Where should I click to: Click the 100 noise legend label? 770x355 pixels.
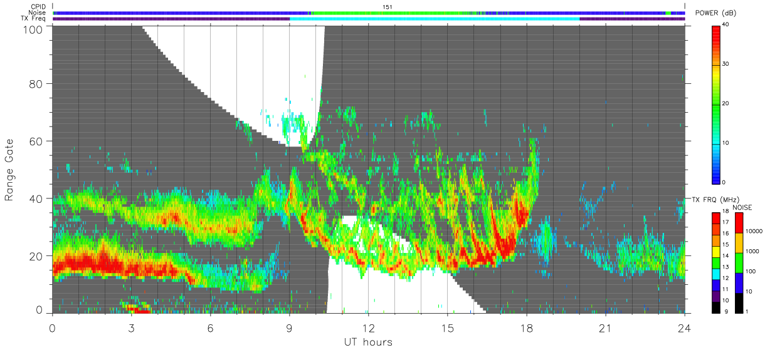(x=751, y=271)
